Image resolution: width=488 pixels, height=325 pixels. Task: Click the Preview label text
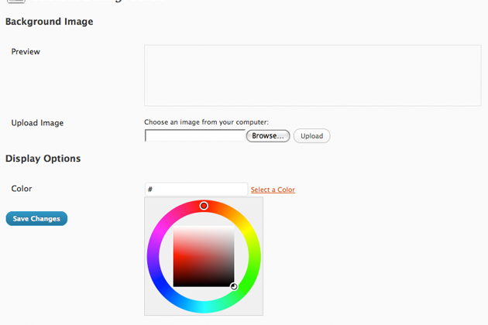coord(26,52)
